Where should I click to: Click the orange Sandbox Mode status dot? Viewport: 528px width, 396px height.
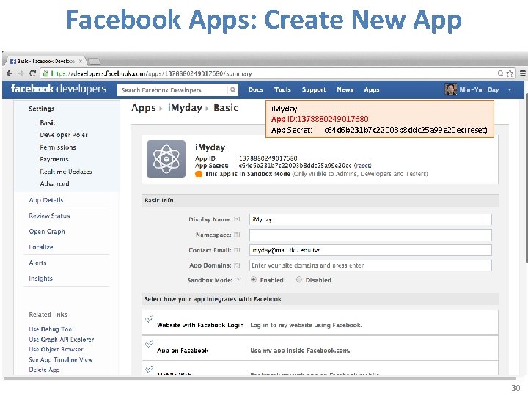[x=199, y=174]
